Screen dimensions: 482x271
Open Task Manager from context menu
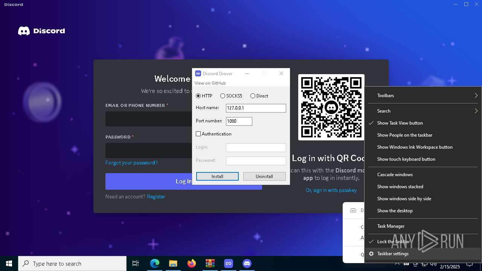point(423,226)
